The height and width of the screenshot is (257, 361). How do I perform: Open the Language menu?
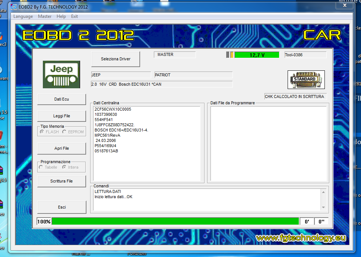click(x=23, y=16)
